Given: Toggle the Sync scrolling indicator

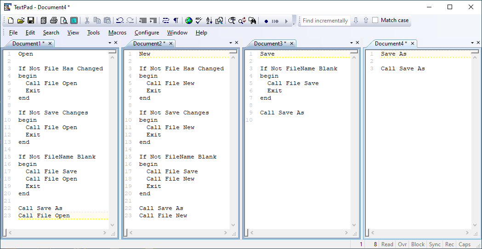Looking at the screenshot, I should tap(435, 244).
